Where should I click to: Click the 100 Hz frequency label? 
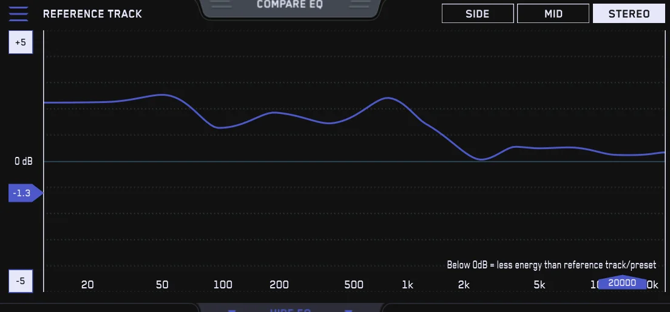(x=223, y=285)
